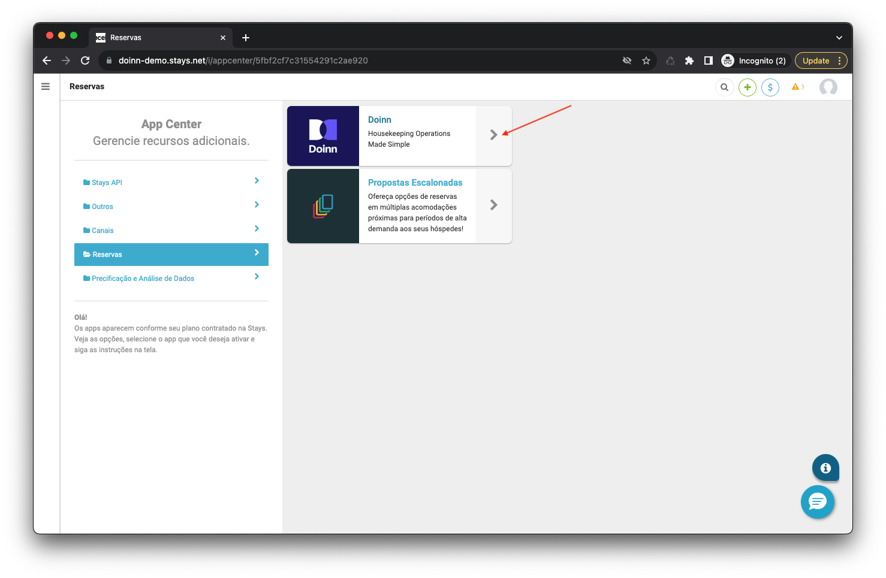Open the chat support bubble

click(817, 501)
